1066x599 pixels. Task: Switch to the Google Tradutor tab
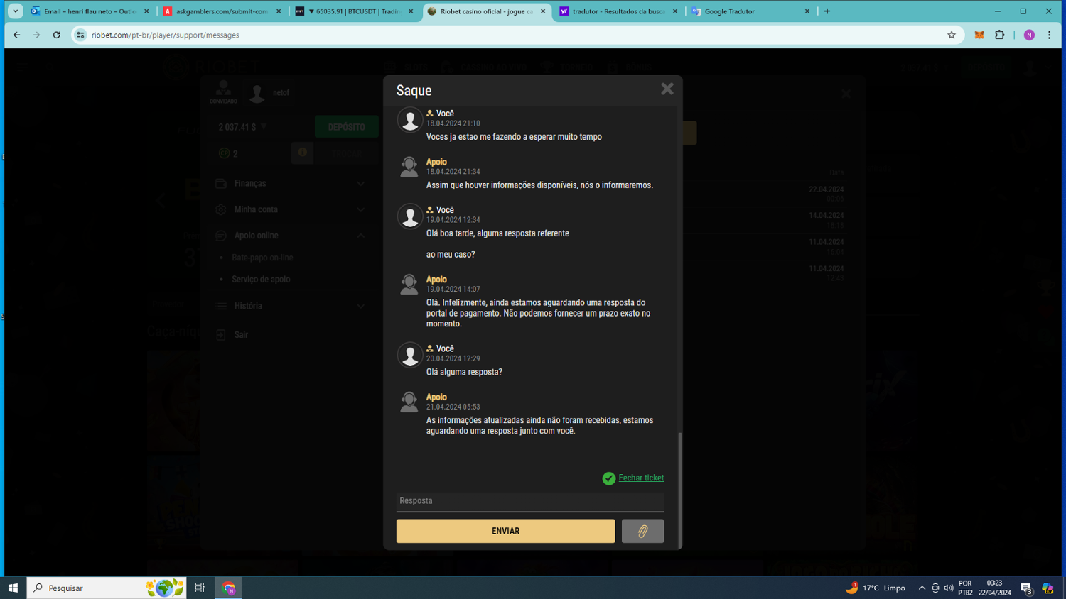(750, 11)
